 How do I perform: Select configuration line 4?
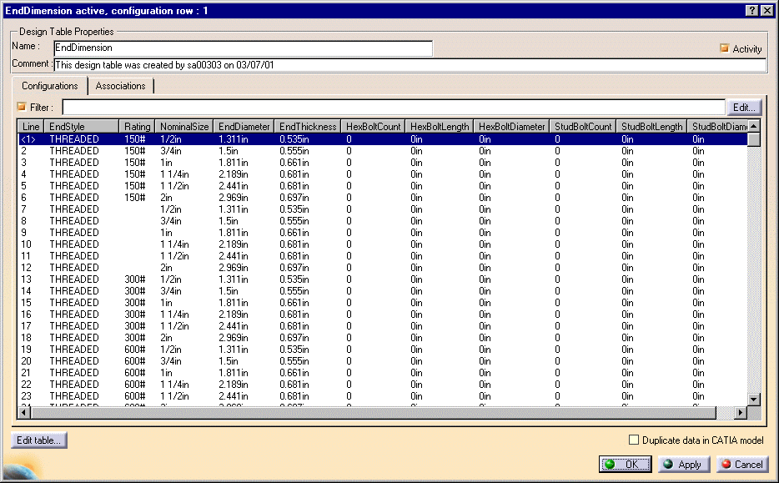point(383,174)
